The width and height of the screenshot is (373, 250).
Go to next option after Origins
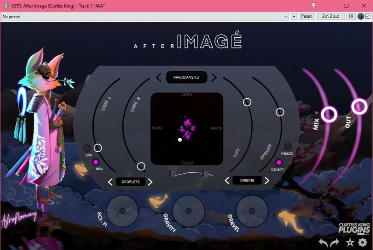tap(267, 181)
